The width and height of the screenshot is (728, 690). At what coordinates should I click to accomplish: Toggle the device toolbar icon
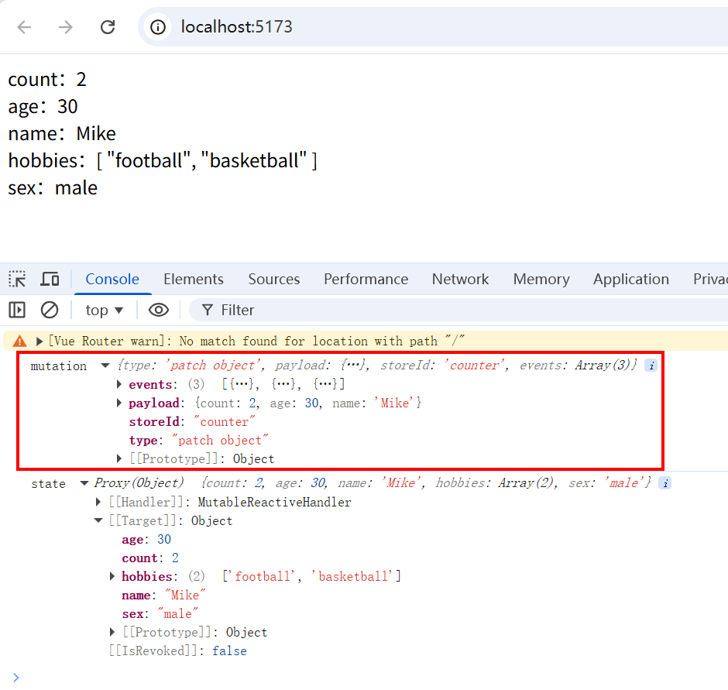tap(50, 279)
